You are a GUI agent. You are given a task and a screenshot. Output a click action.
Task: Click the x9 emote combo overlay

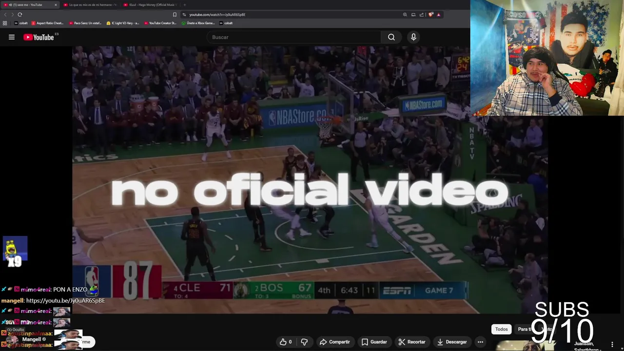pos(15,252)
